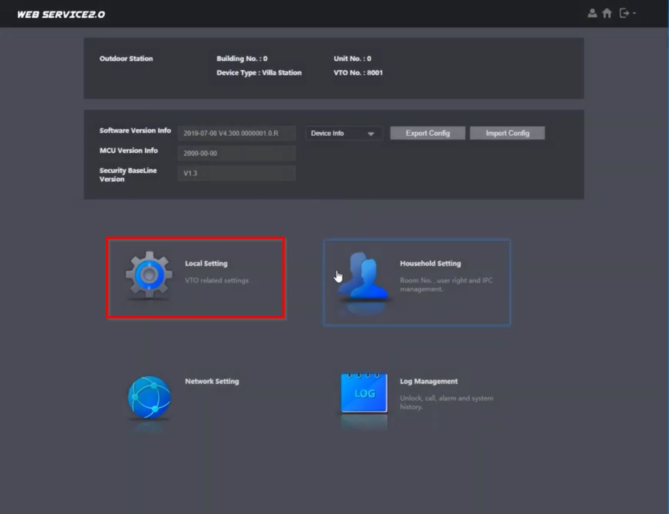669x514 pixels.
Task: Click the logout icon in header
Action: click(x=624, y=13)
